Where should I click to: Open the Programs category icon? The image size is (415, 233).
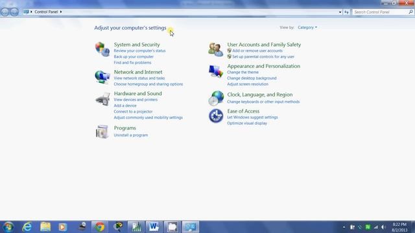[x=102, y=131]
